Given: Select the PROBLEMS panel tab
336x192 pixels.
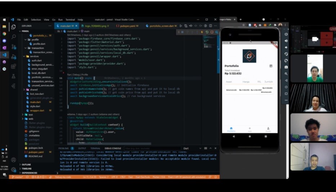Looking at the screenshot, I should [x=63, y=148].
